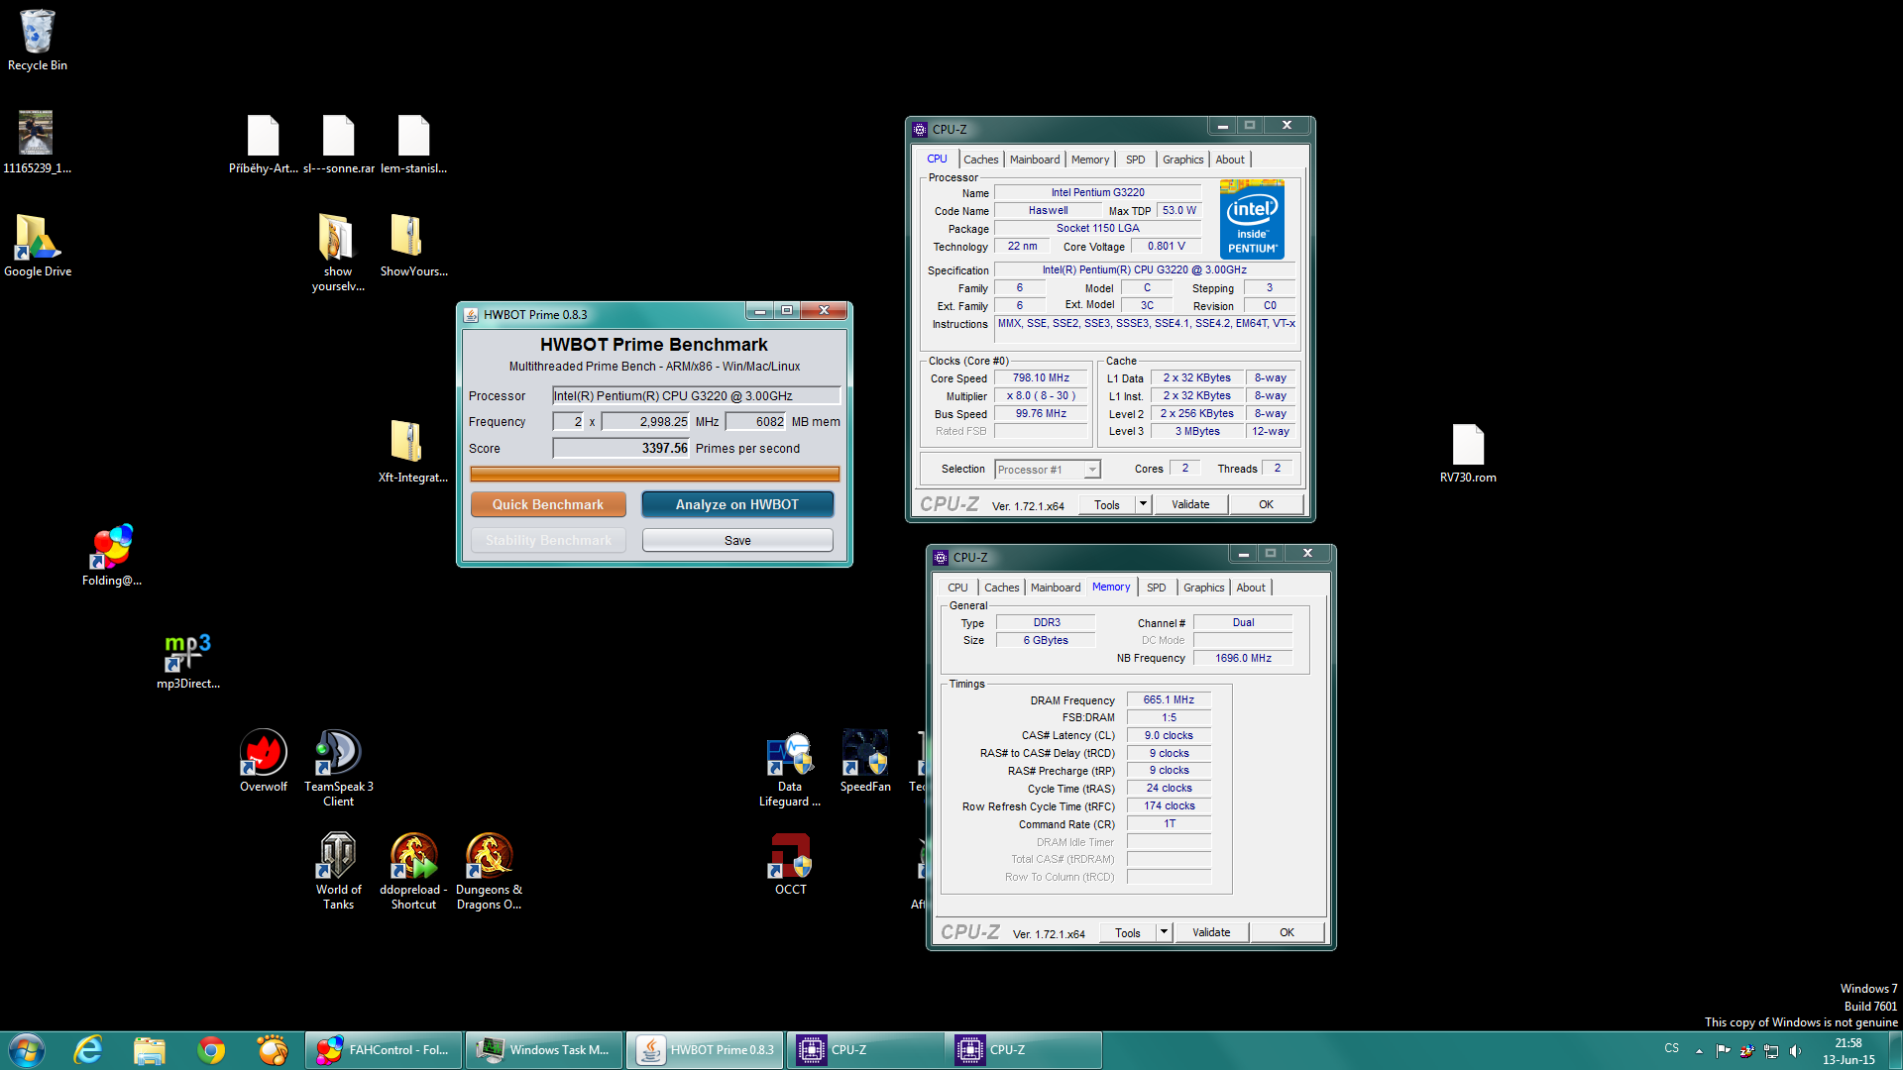Switch to Graphics tab in upper CPU-Z window

click(1182, 160)
